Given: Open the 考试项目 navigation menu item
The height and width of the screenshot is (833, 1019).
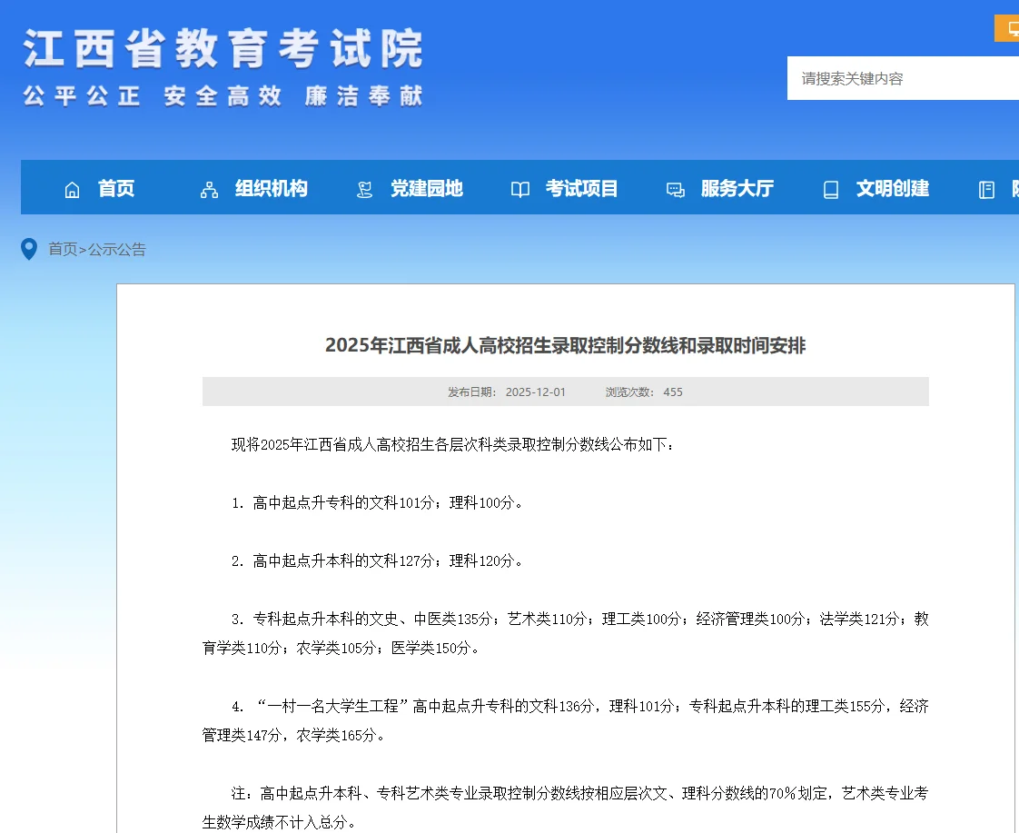Looking at the screenshot, I should (x=582, y=188).
